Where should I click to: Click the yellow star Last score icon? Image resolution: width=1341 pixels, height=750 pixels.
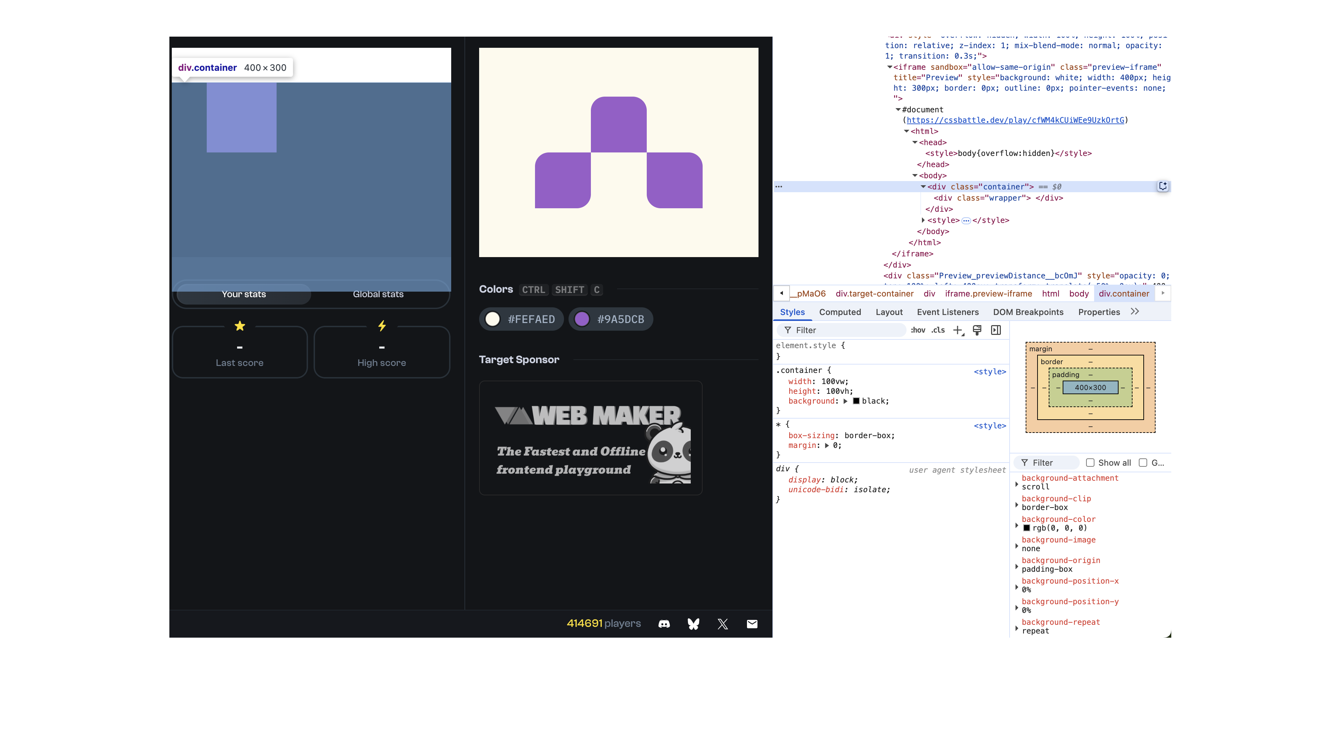(240, 325)
